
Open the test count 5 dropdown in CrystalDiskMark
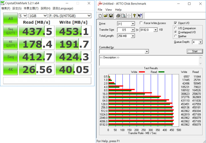(x=23, y=16)
